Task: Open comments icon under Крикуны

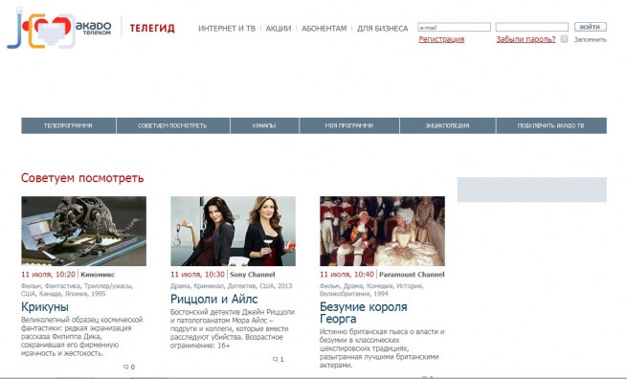Action: click(x=126, y=367)
